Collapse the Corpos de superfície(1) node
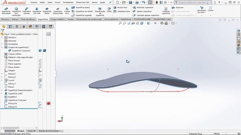Screen dimensions: 241x135 [x=2, y=47]
